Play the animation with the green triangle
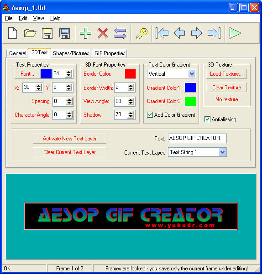 (235, 33)
